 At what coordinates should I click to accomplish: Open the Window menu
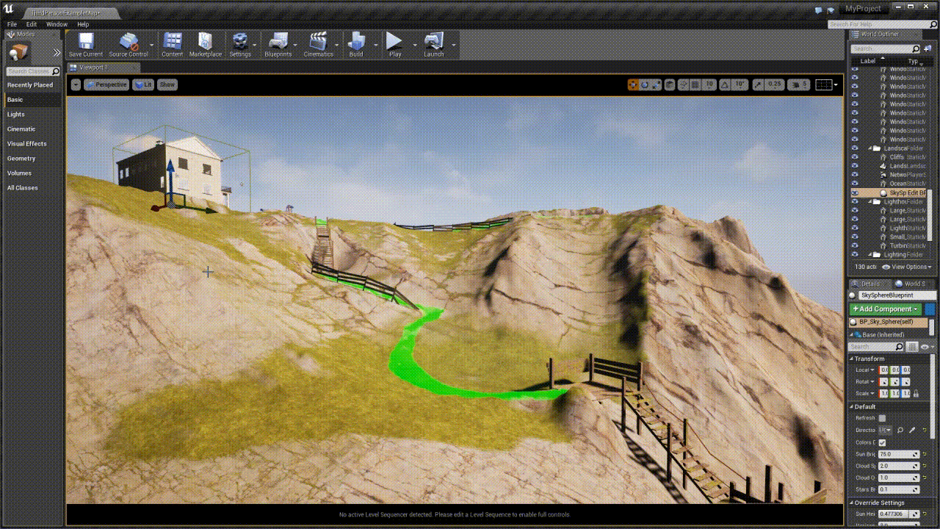tap(57, 24)
